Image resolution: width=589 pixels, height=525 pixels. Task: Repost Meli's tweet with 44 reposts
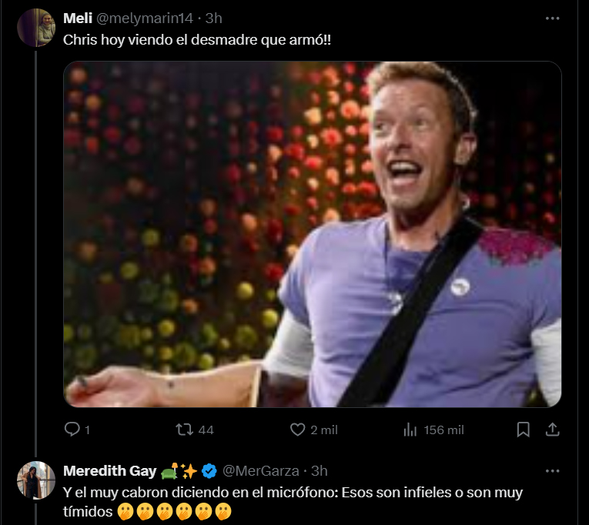pos(186,430)
